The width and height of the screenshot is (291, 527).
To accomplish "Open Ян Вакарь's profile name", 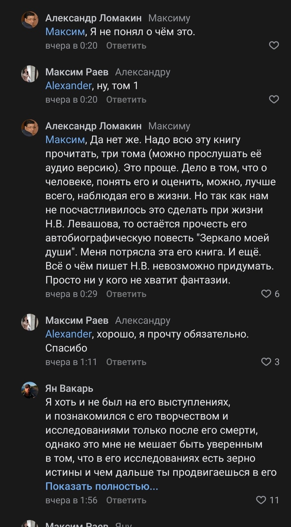I will [x=69, y=389].
